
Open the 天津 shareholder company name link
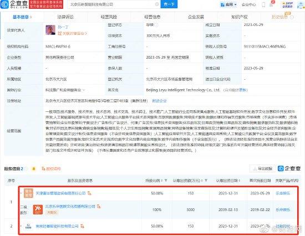[x=60, y=193]
